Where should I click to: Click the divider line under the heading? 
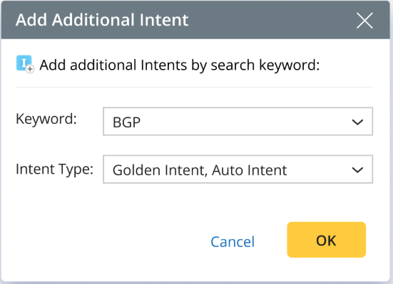tap(194, 88)
